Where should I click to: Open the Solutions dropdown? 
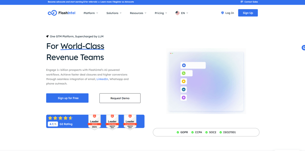click(x=114, y=13)
